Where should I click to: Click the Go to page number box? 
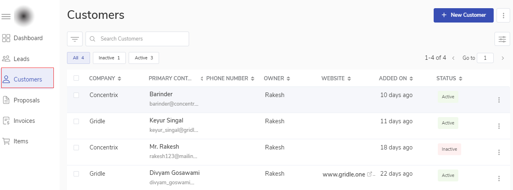(485, 58)
